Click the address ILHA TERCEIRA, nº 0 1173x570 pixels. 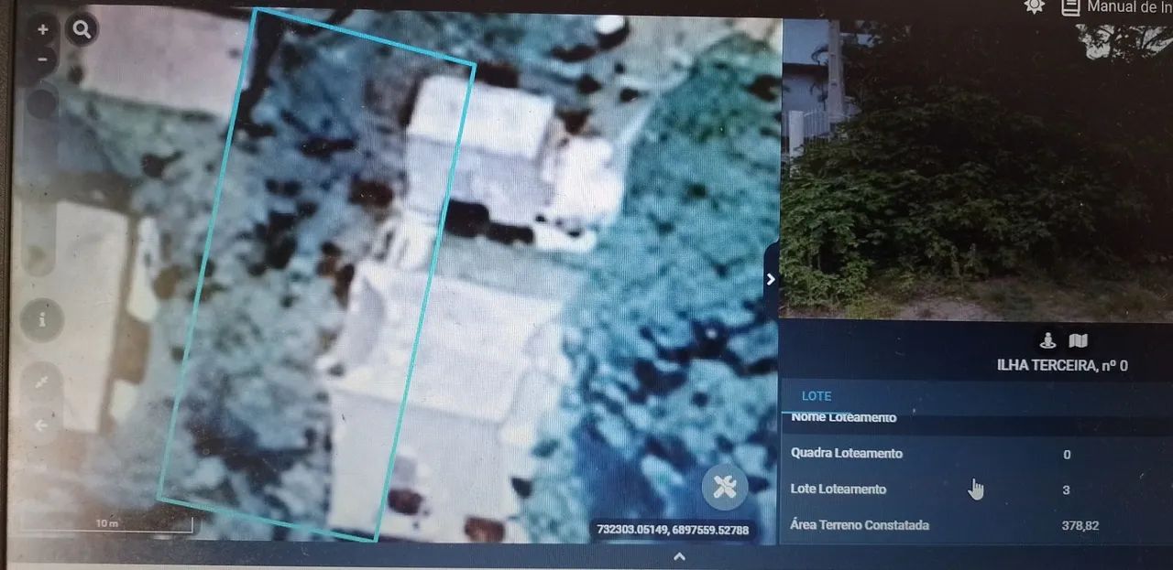[x=1062, y=366]
